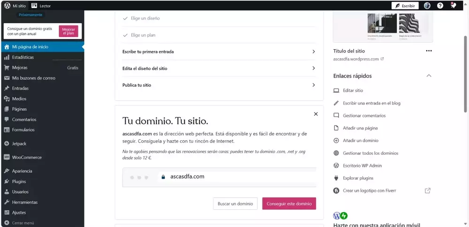Open the user avatar profile
The height and width of the screenshot is (227, 469).
[x=427, y=6]
